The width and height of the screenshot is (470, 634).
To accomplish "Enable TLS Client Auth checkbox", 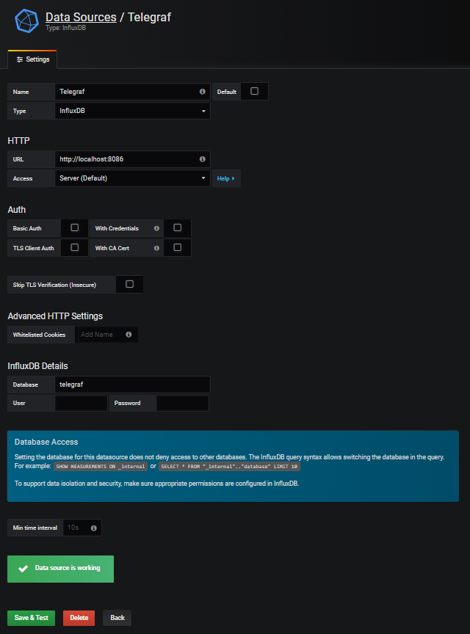I will coord(74,247).
